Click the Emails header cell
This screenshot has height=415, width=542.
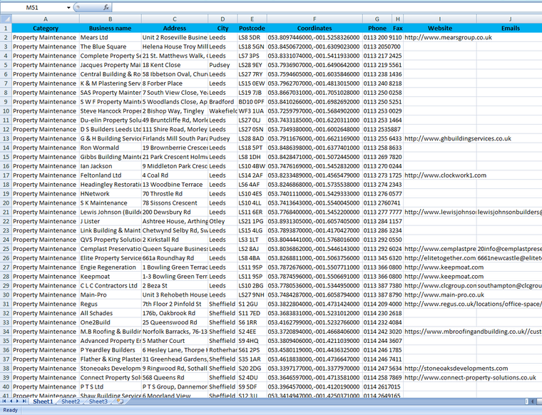point(510,29)
